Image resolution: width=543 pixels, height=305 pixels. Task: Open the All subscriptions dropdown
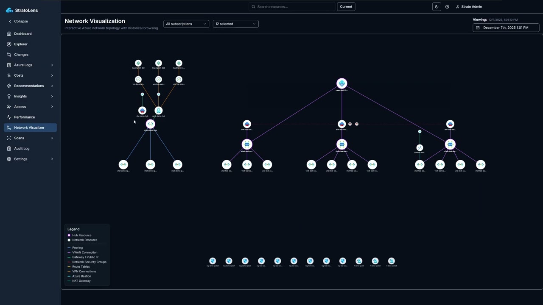coord(186,24)
